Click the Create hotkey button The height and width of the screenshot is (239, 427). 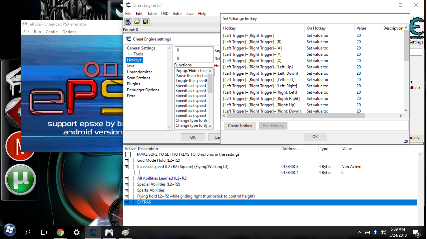pos(240,126)
